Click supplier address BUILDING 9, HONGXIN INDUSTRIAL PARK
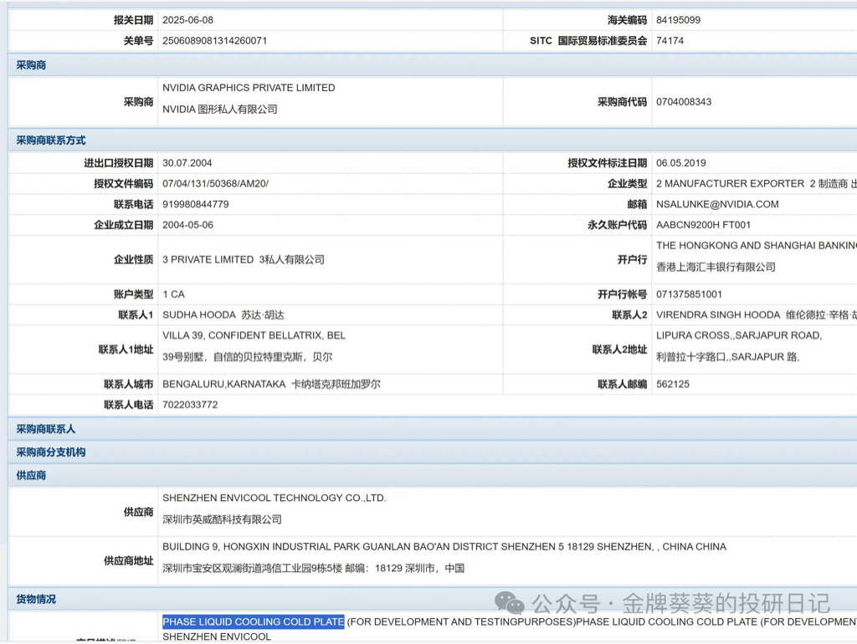Screen dimensions: 857x644 coord(261,546)
